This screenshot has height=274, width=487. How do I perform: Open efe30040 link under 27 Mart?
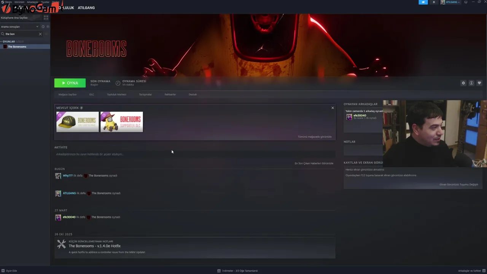[x=69, y=217]
